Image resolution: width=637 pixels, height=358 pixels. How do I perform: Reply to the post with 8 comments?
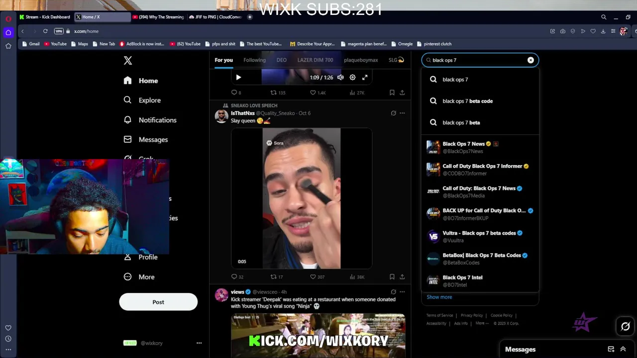tap(236, 92)
